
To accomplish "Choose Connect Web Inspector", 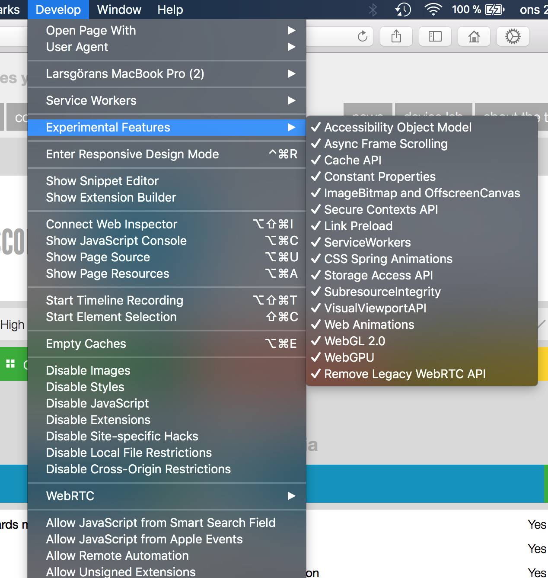I will [x=167, y=224].
